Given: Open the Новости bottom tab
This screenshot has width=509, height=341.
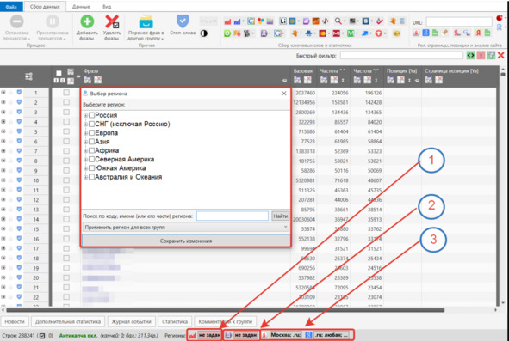Looking at the screenshot, I should click(x=15, y=321).
